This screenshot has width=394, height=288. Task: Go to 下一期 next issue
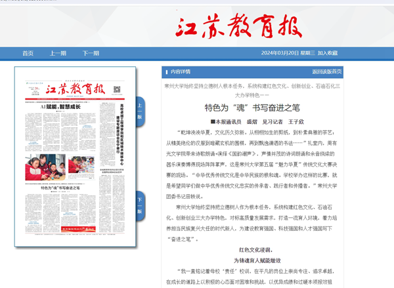91,53
